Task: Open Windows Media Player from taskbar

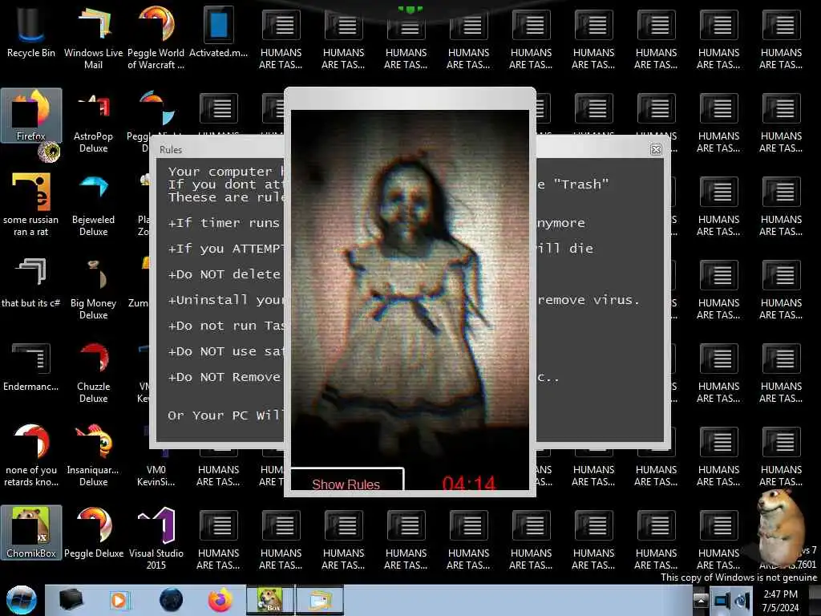Action: point(119,600)
